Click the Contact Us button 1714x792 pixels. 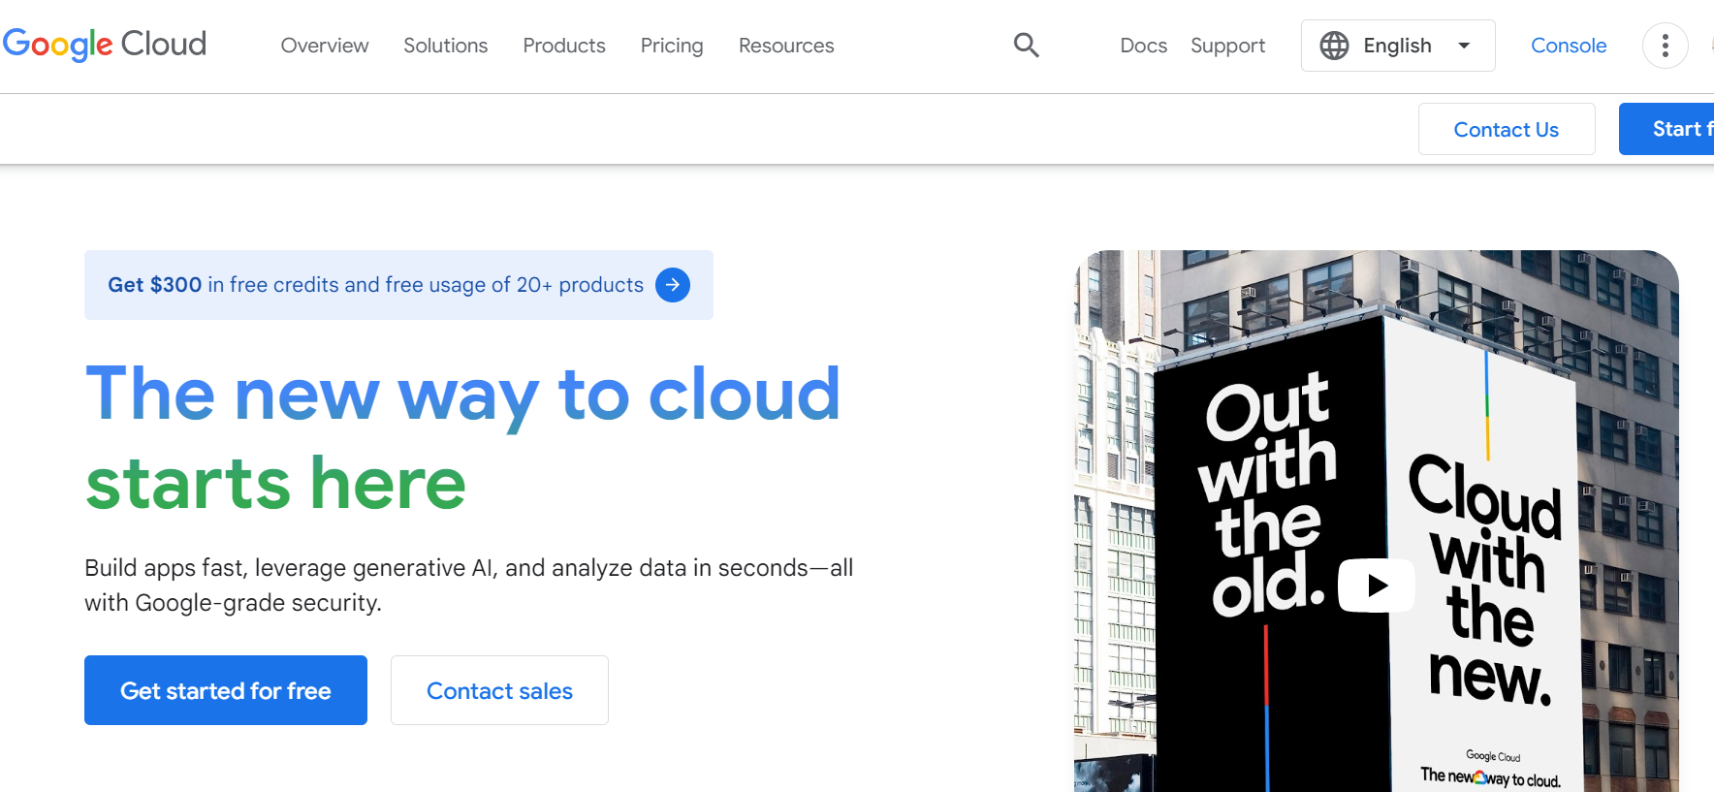[x=1507, y=129]
